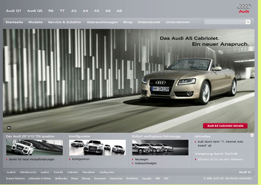
Task: Open Großkunden link
Action: pos(61,178)
